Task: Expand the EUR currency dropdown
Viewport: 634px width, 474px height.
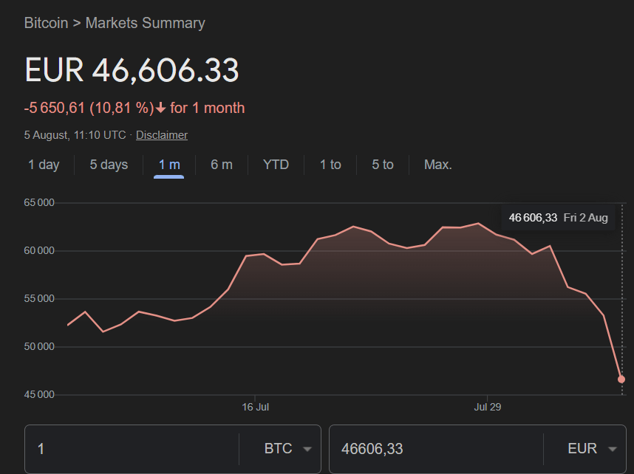Action: click(x=592, y=449)
